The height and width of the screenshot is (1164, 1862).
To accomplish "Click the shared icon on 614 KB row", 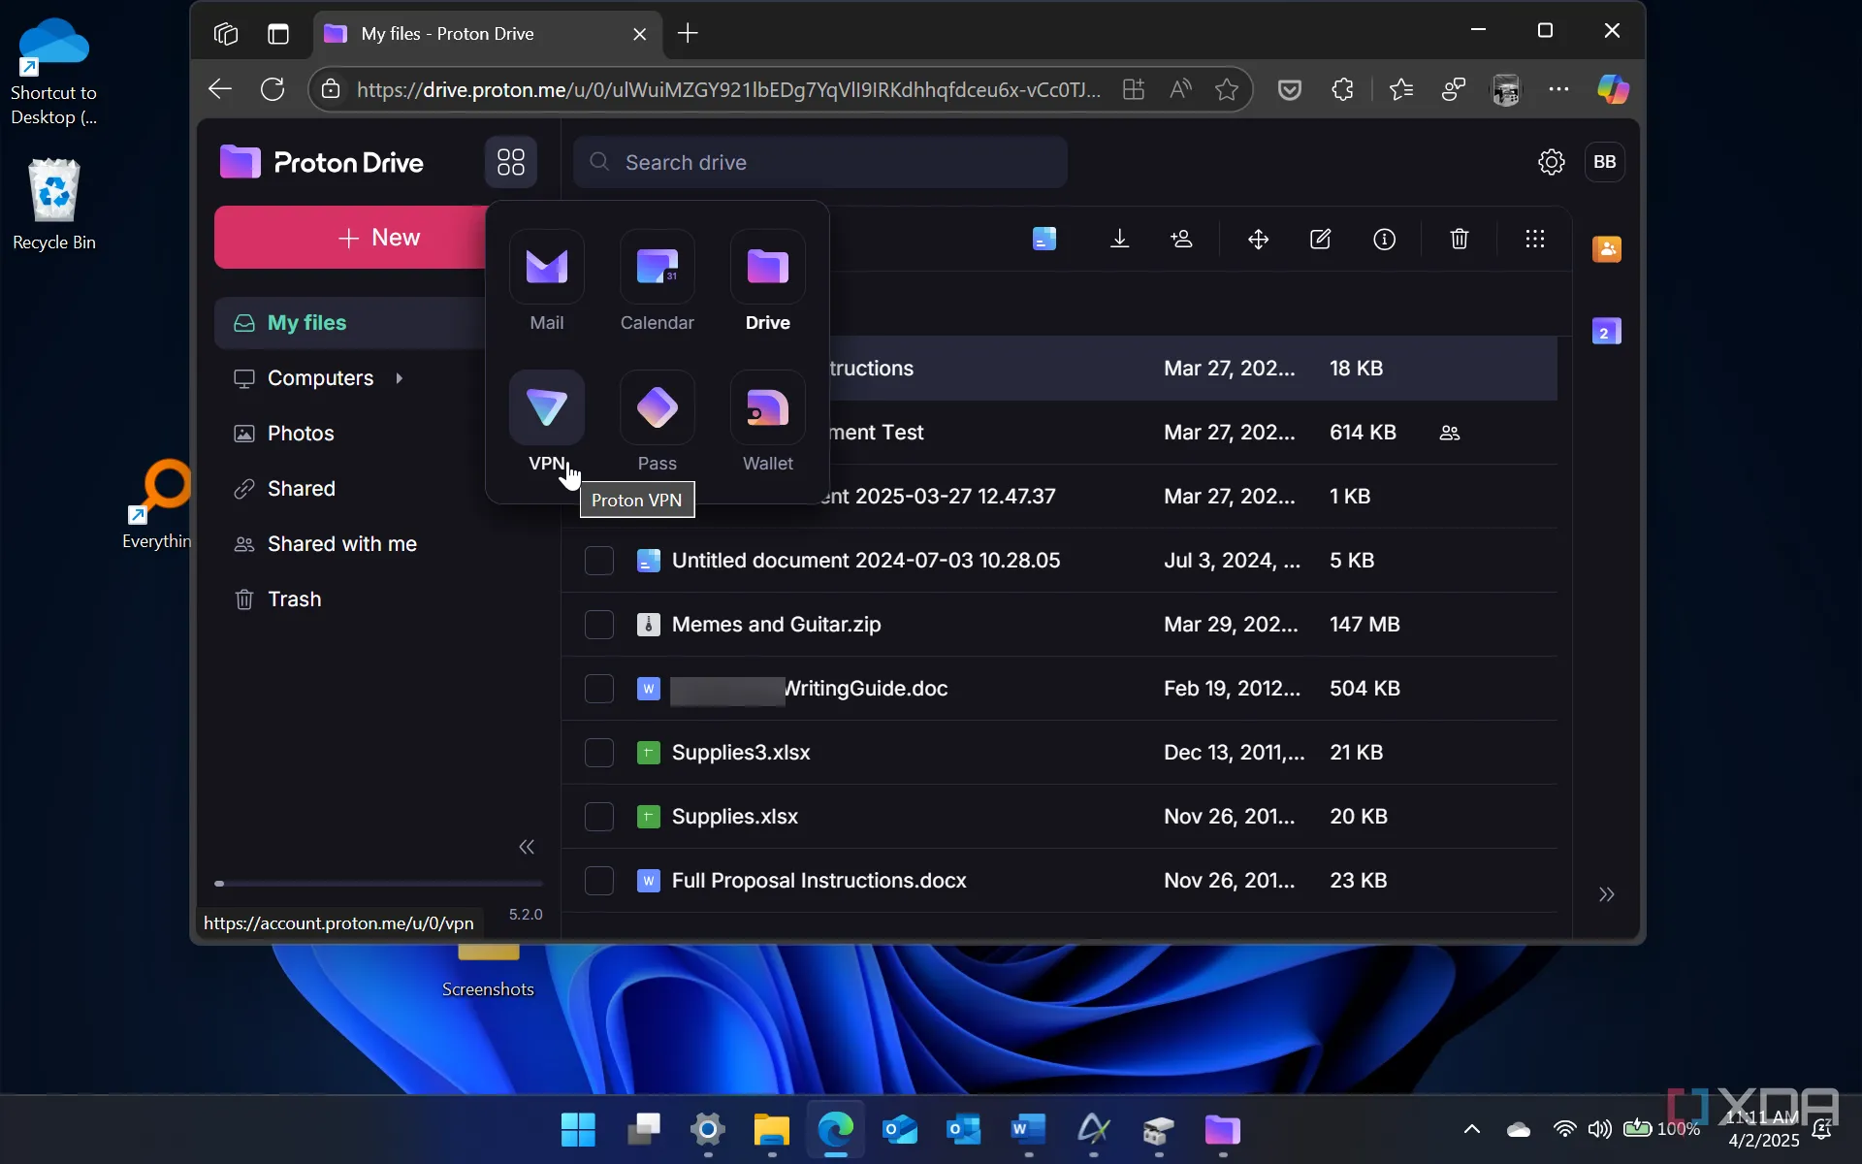I will pos(1449,433).
